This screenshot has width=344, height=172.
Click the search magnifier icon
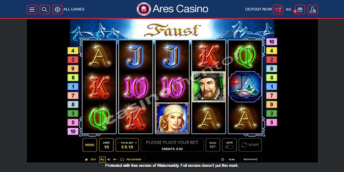(x=45, y=9)
